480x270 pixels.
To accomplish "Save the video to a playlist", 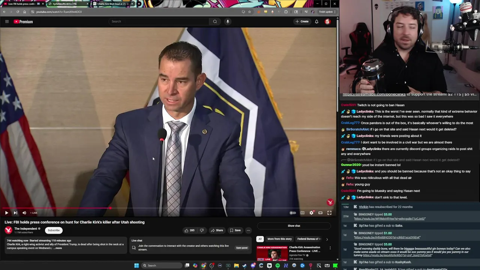I will tap(235, 230).
